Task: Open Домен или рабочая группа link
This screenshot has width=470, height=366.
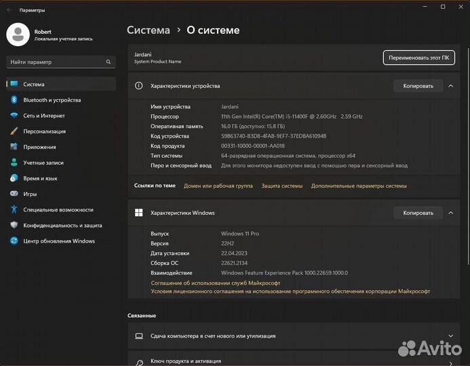Action: (x=218, y=186)
